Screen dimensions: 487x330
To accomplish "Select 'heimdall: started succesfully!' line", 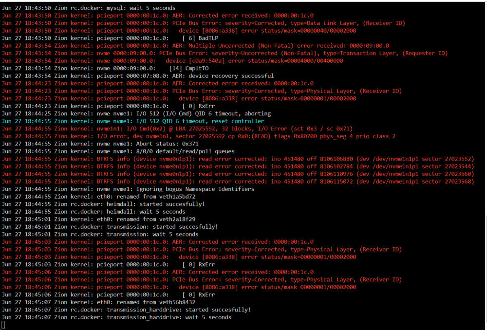I will tap(103, 204).
